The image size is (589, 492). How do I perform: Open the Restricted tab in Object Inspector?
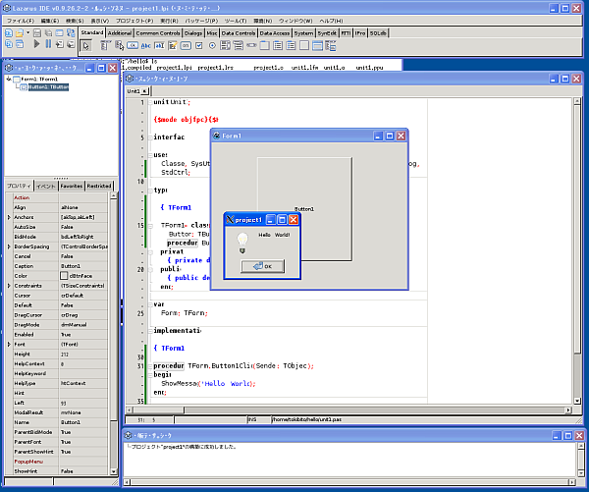tap(99, 186)
